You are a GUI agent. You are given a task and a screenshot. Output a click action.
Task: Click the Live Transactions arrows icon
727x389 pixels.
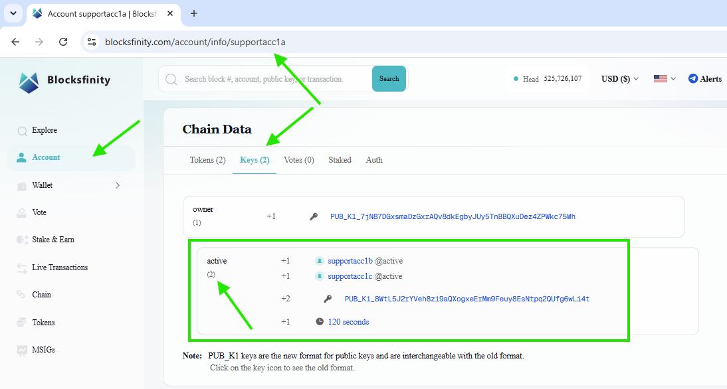tap(21, 268)
